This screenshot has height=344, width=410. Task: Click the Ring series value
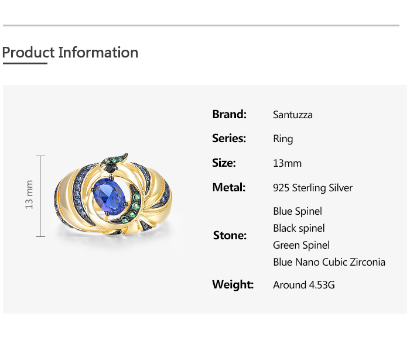(x=283, y=139)
